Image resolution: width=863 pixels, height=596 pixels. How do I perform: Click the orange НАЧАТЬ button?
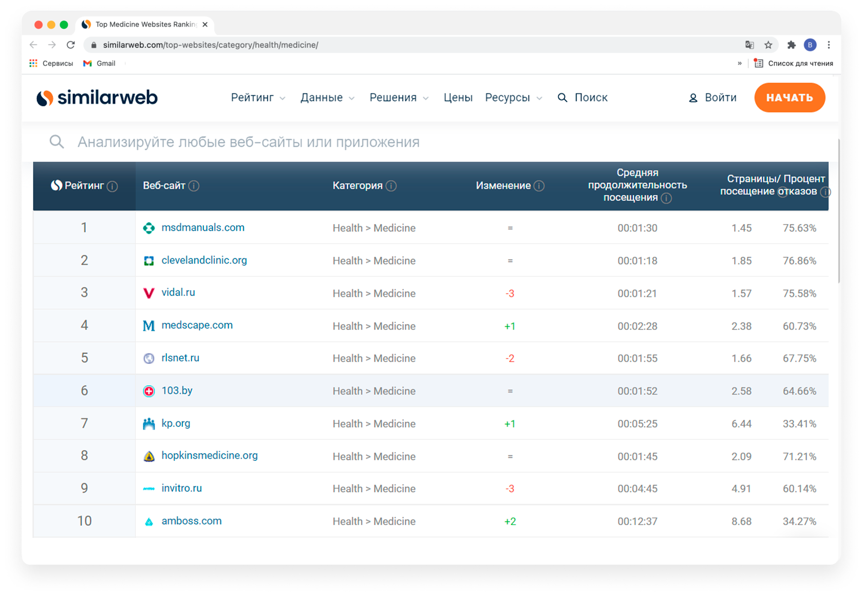[790, 98]
